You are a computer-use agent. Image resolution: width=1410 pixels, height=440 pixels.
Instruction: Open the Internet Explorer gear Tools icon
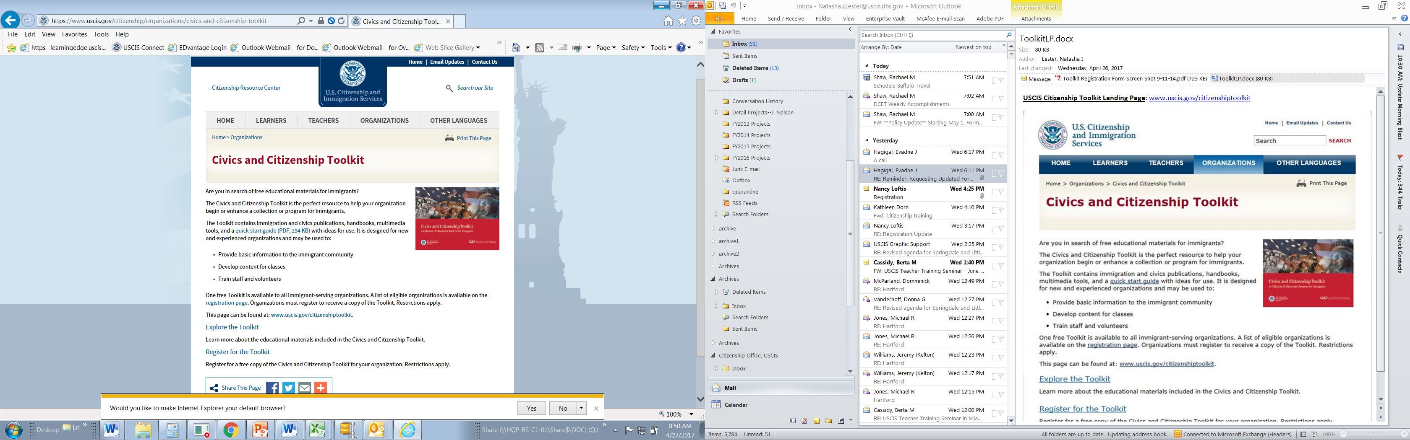(696, 21)
